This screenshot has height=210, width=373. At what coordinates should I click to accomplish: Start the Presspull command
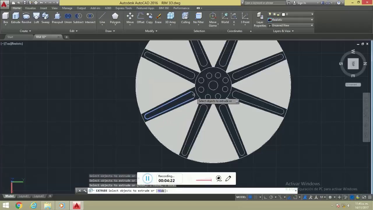[x=57, y=18]
